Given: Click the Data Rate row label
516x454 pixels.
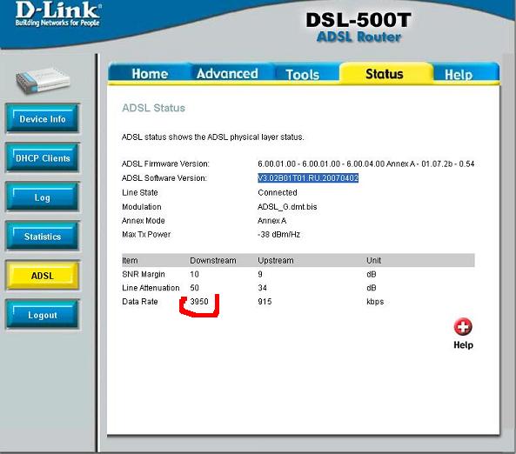Looking at the screenshot, I should click(139, 301).
